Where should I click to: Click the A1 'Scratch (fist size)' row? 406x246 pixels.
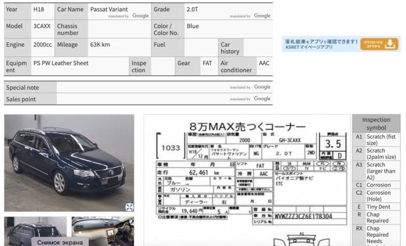tap(376, 140)
